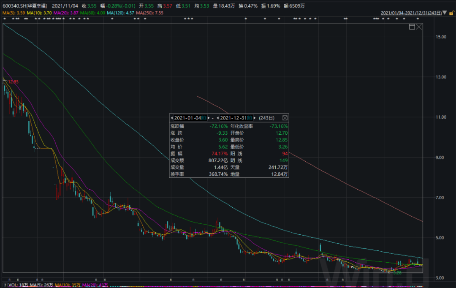The width and height of the screenshot is (456, 288).
Task: Click the 最高价 value 12.85 in popup
Action: point(282,140)
